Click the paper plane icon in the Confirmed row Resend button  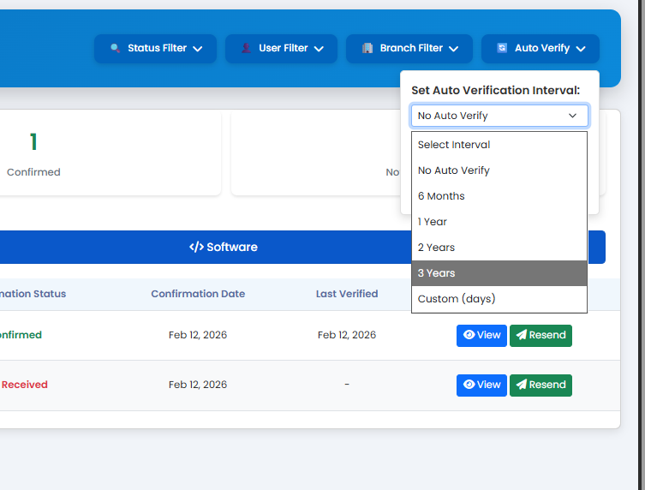pyautogui.click(x=522, y=335)
